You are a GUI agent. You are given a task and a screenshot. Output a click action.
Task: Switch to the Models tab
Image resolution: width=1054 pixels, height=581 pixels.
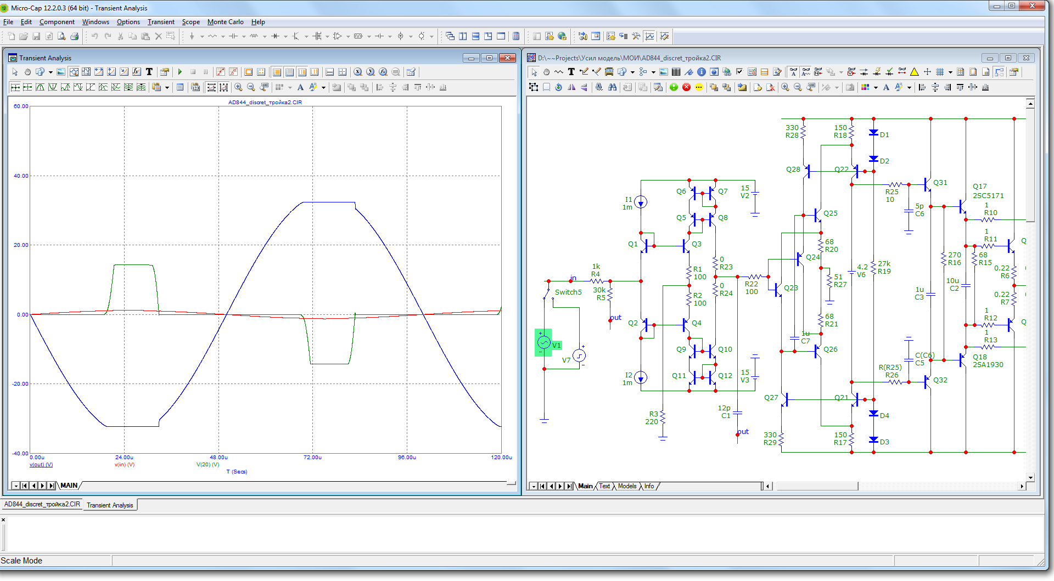click(627, 486)
